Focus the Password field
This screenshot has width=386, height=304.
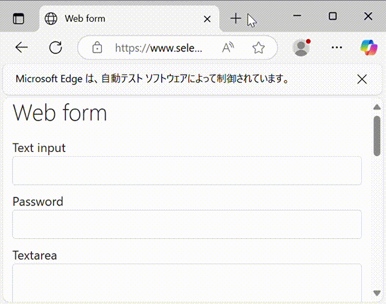187,224
